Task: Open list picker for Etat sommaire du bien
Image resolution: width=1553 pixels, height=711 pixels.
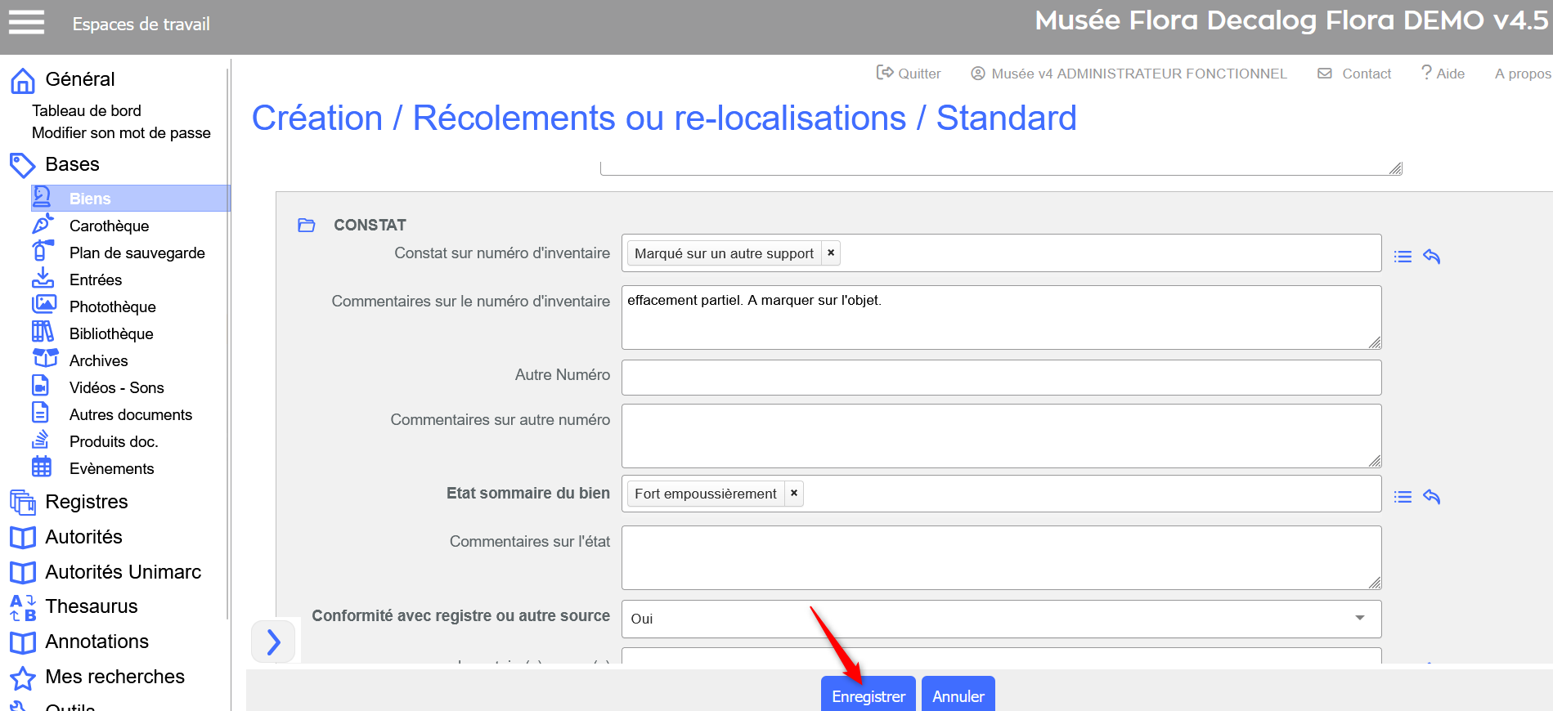Action: tap(1403, 497)
